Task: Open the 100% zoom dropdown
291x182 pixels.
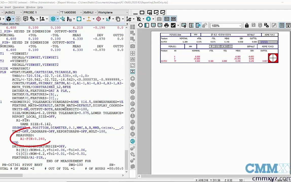Action: pyautogui.click(x=240, y=26)
